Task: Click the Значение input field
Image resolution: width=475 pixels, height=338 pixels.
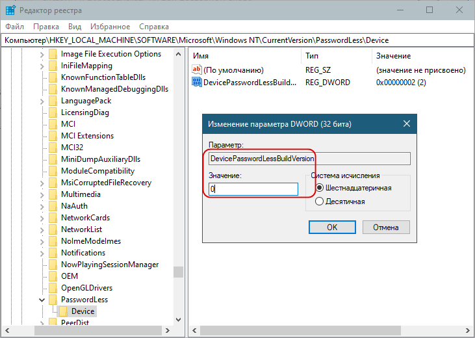Action: (x=253, y=189)
